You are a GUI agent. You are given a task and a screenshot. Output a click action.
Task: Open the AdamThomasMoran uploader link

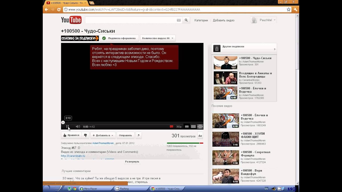pyautogui.click(x=103, y=143)
